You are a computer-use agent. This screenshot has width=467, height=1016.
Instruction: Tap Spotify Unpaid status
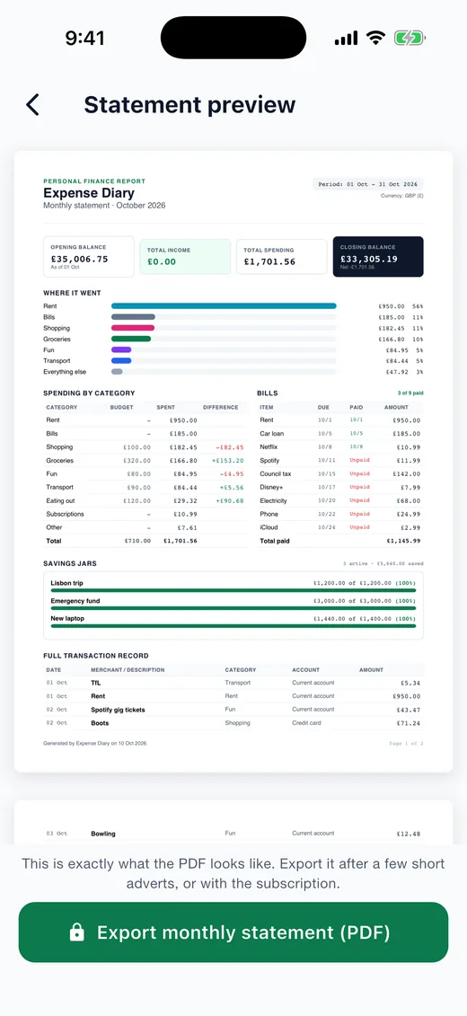tap(359, 461)
